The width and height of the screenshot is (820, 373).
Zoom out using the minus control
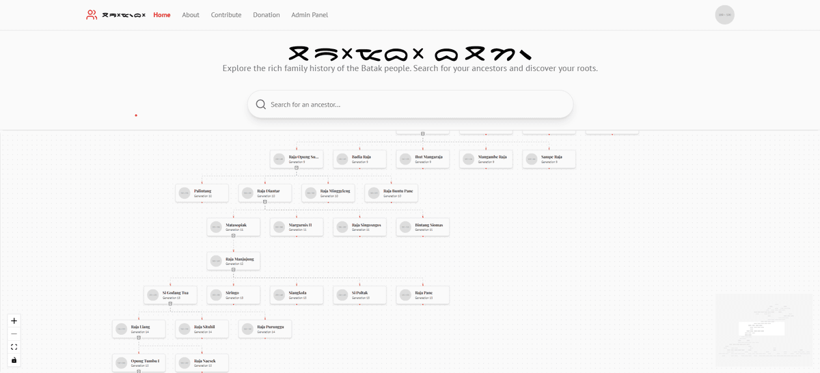14,333
